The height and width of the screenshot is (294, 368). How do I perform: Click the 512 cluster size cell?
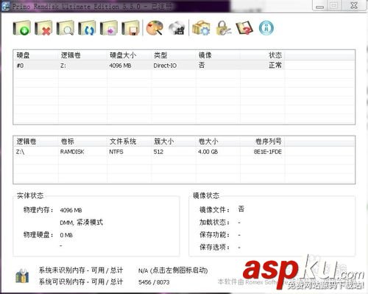tap(158, 152)
